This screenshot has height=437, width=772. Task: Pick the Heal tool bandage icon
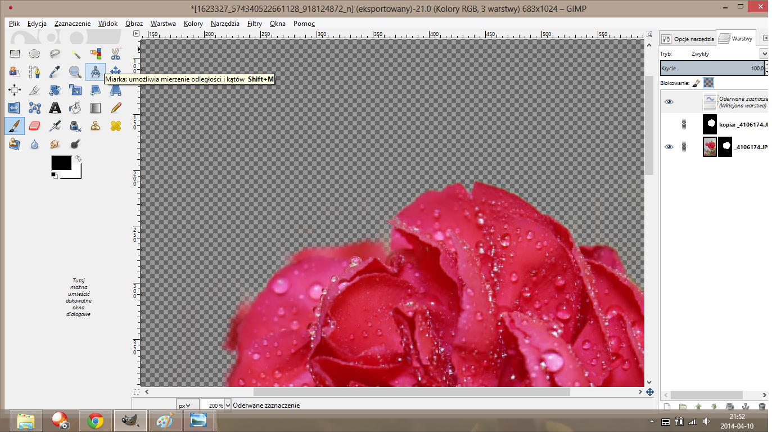[115, 125]
